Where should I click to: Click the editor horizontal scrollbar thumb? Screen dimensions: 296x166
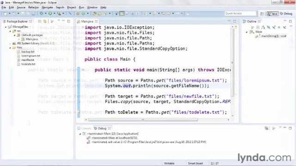[143, 120]
